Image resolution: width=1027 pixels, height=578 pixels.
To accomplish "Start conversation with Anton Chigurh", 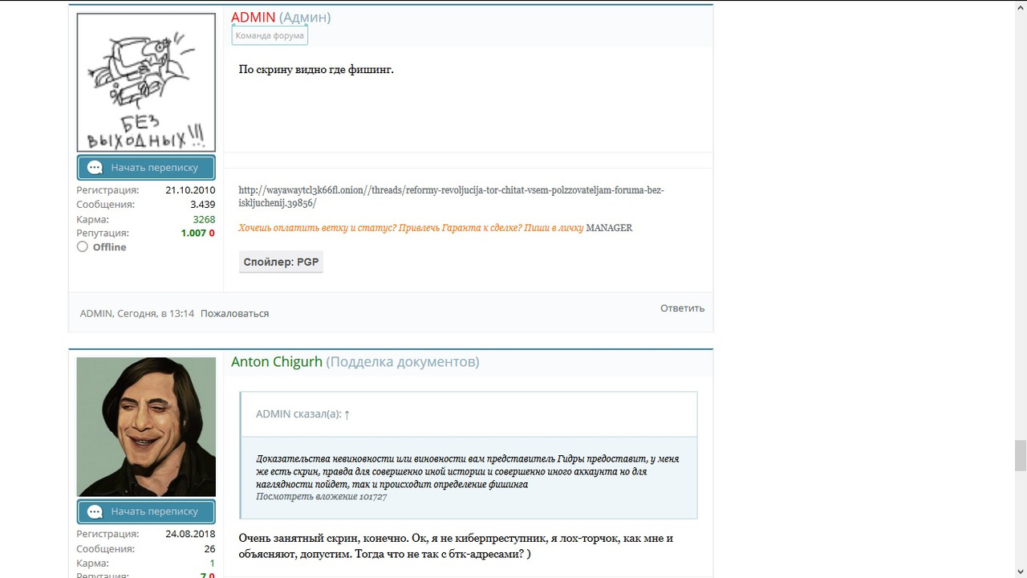I will pyautogui.click(x=146, y=511).
